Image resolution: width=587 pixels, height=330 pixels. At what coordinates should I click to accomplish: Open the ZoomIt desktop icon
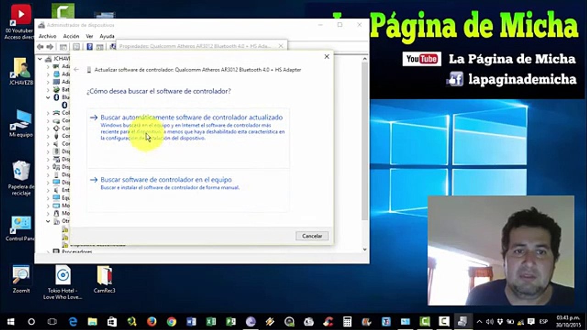tap(21, 279)
